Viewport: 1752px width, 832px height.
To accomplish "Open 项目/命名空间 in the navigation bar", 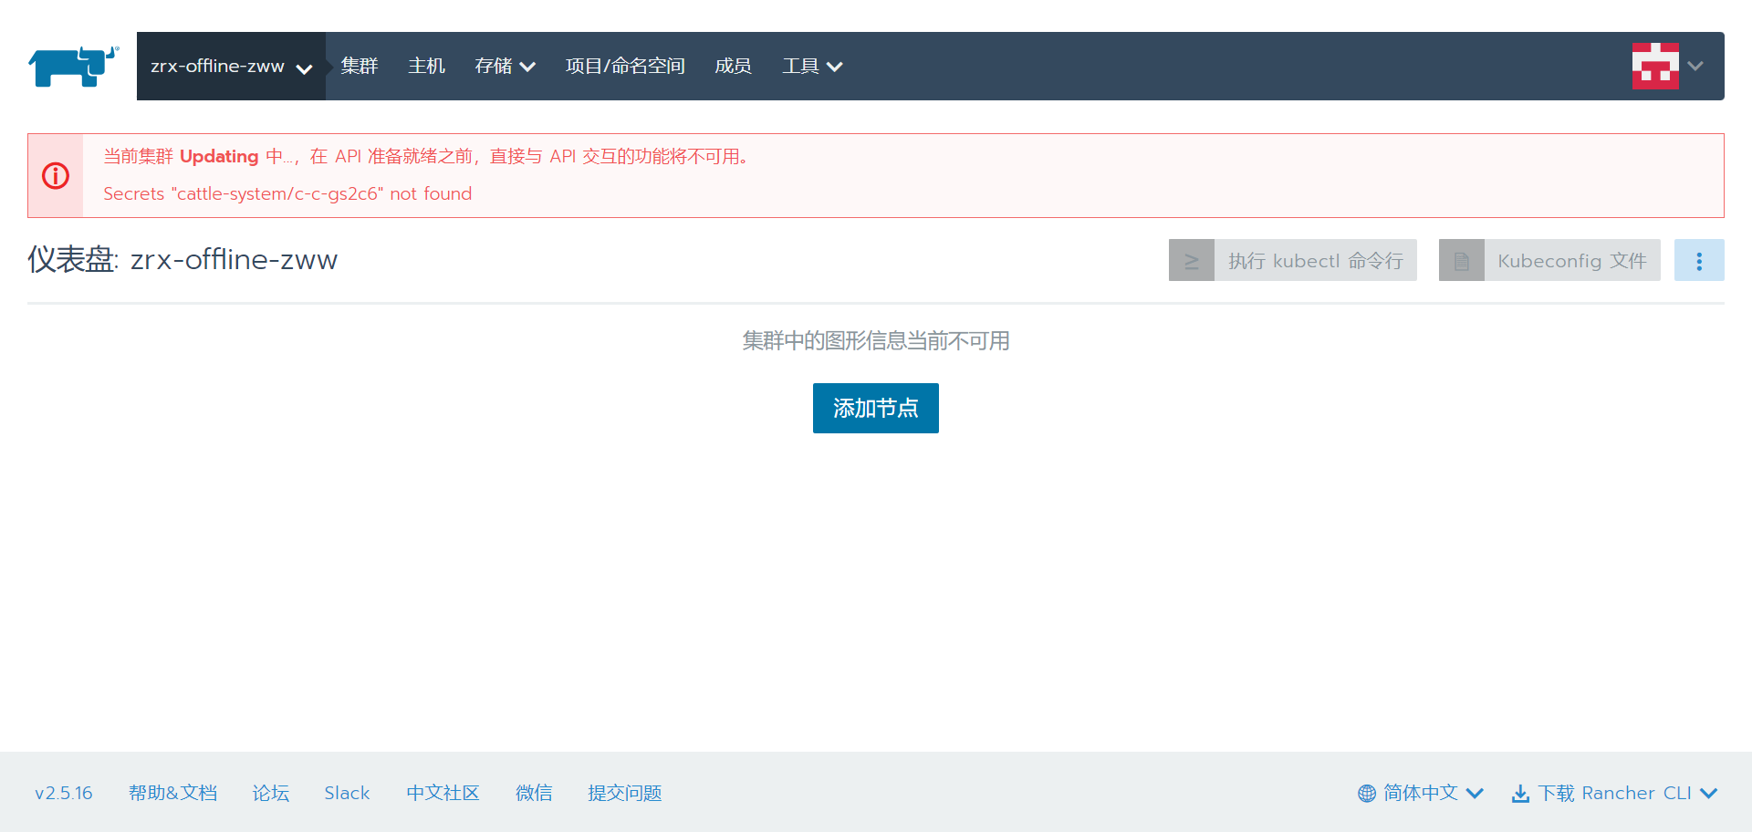I will coord(624,67).
